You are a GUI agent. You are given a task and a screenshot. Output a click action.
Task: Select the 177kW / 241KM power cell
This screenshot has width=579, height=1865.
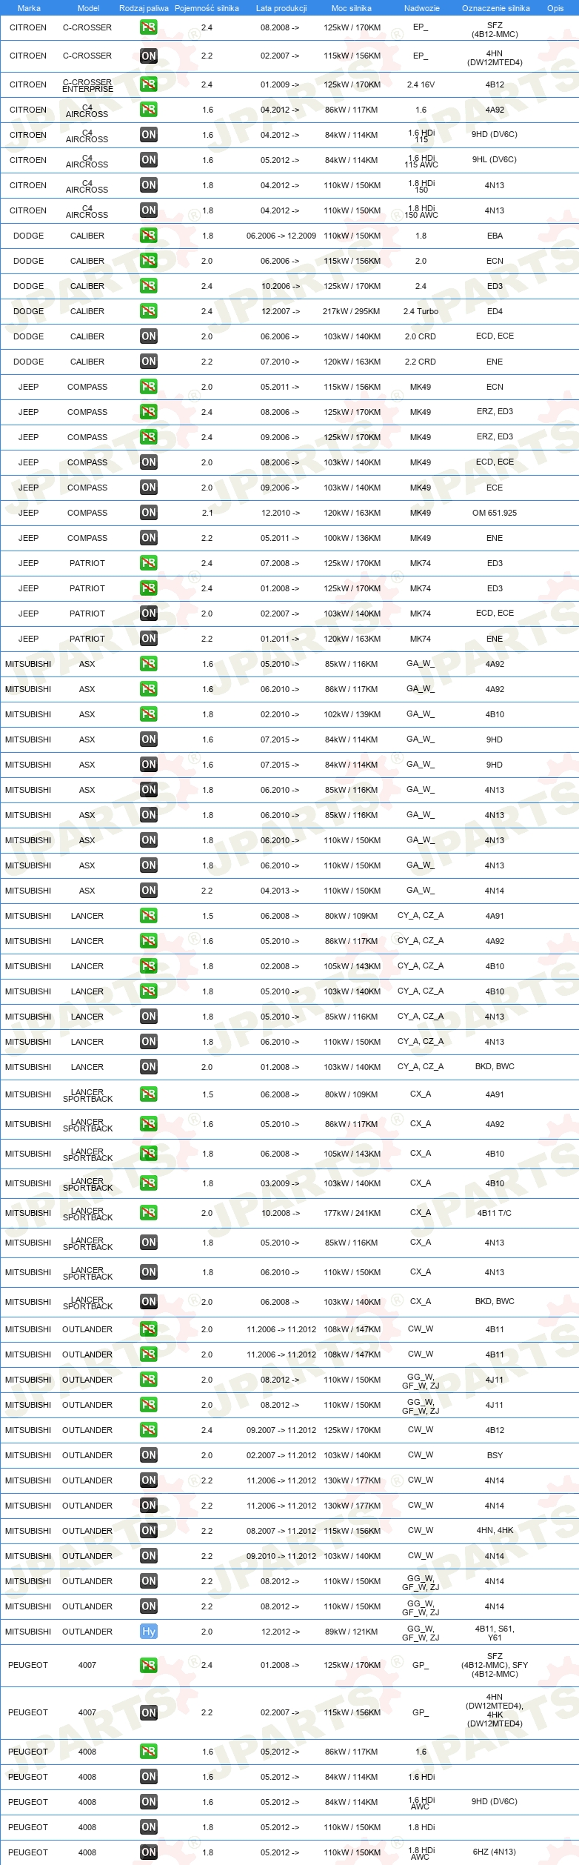352,1213
